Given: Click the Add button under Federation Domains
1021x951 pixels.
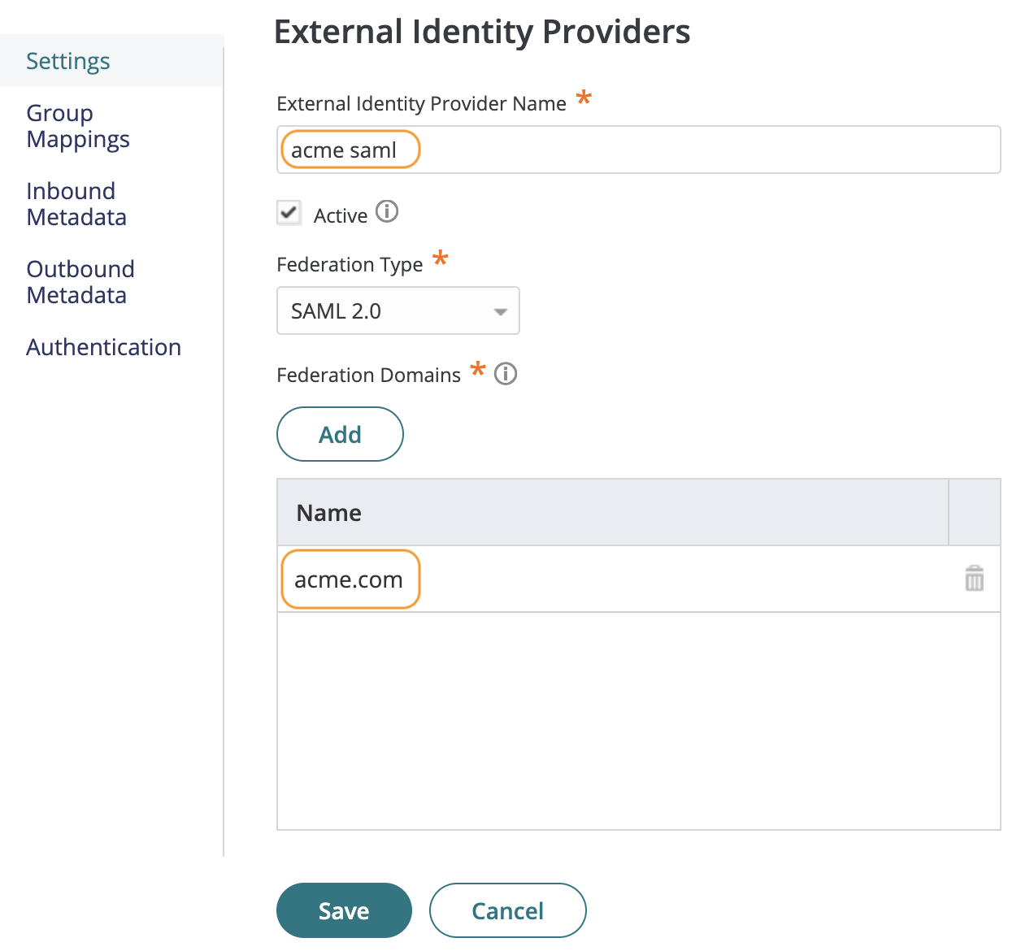Looking at the screenshot, I should [340, 434].
